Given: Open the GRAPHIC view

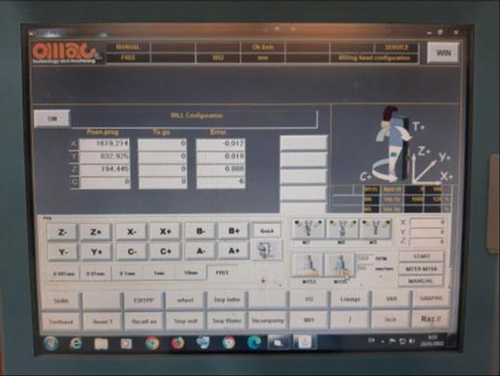Looking at the screenshot, I should coord(431,299).
